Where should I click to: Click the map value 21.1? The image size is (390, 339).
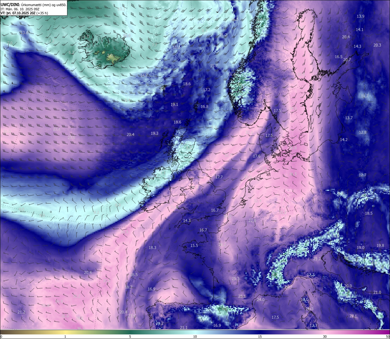184,327
